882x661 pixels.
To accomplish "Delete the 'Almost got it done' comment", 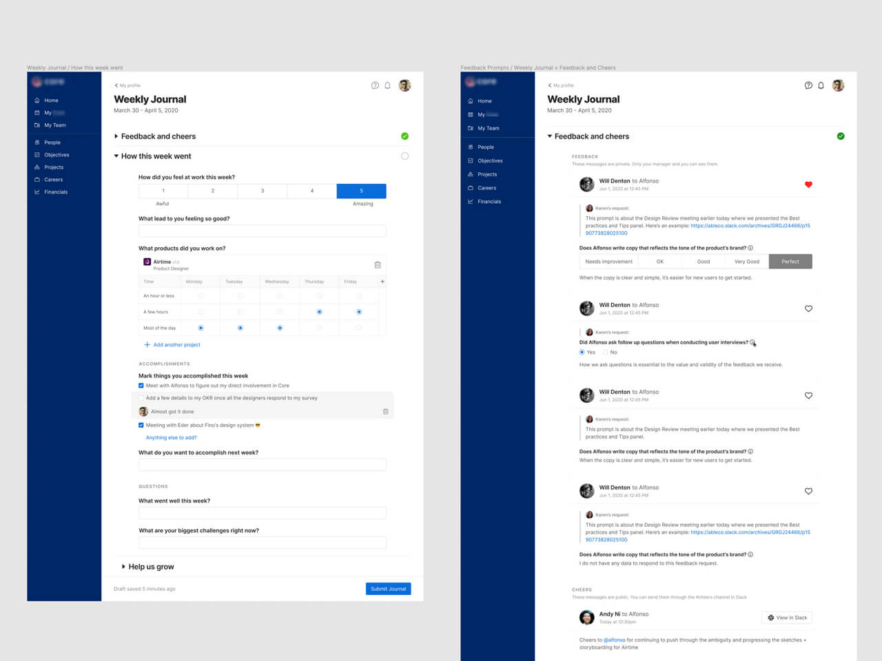I will coord(385,412).
